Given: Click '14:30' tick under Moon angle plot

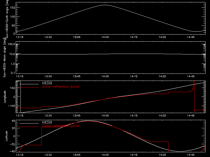Looking at the screenshot, I should [x=162, y=76].
